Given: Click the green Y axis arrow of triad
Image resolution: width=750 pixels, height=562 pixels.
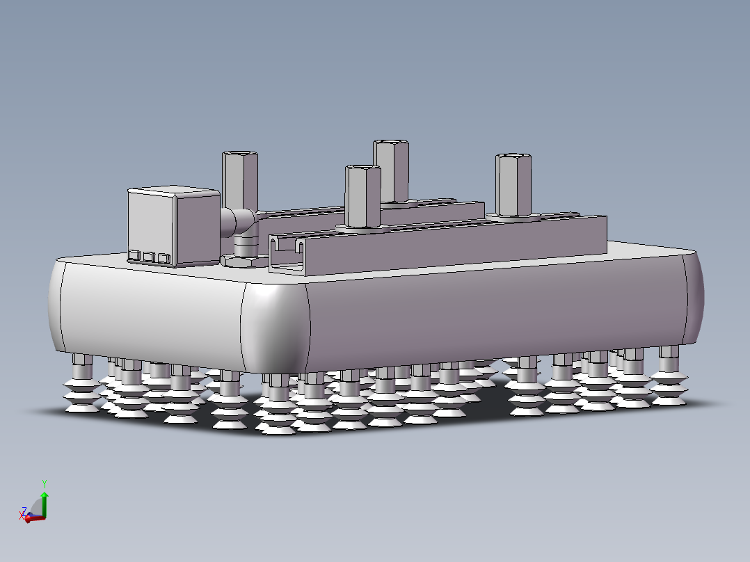Looking at the screenshot, I should (45, 503).
